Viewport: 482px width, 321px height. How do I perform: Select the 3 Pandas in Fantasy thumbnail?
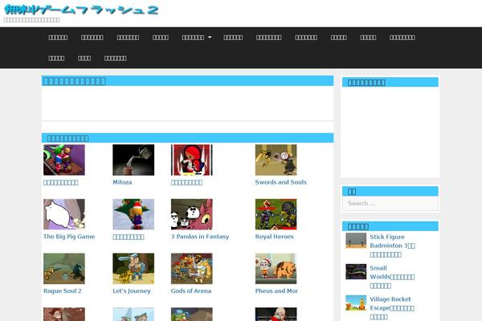[x=192, y=214]
